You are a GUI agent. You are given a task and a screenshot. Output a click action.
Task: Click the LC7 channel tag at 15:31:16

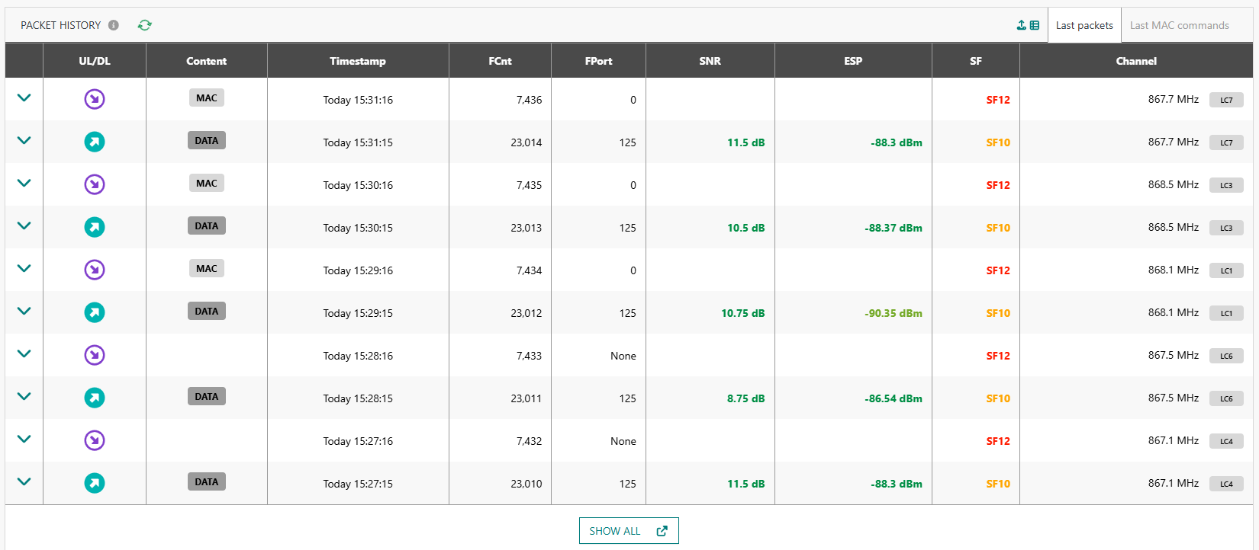tap(1225, 100)
